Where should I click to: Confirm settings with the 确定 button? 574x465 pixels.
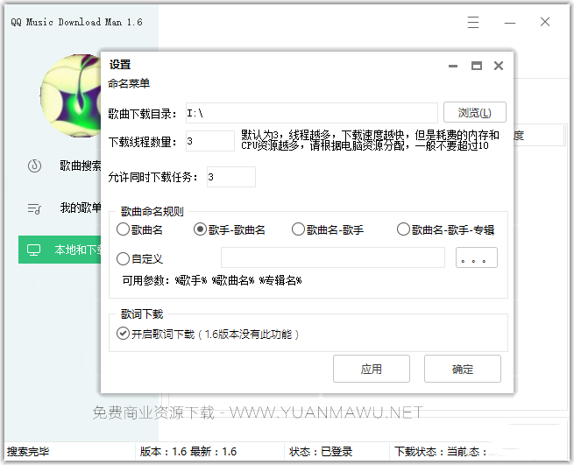[x=463, y=369]
